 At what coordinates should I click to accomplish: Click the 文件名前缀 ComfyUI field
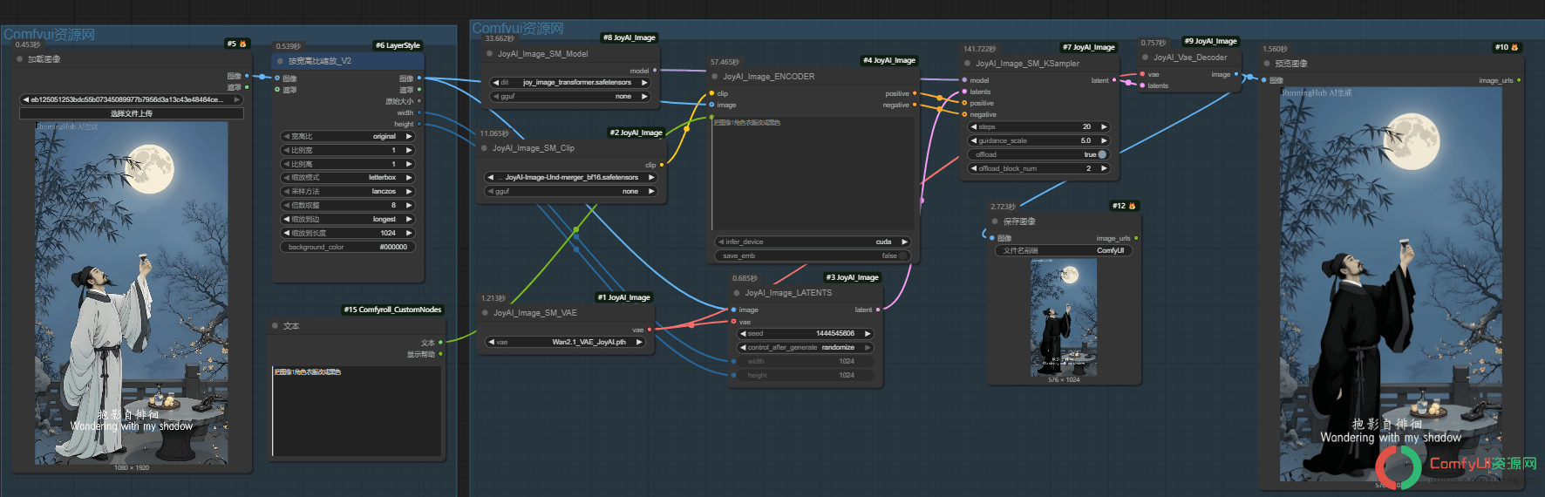pos(1063,250)
